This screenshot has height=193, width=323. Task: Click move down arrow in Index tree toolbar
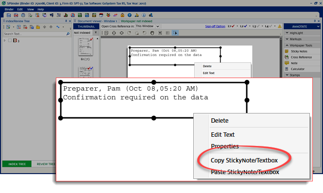click(51, 27)
